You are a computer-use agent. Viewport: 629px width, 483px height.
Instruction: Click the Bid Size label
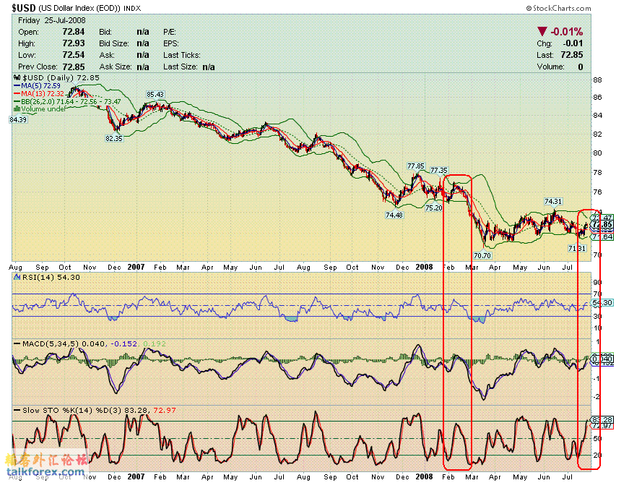coord(114,43)
